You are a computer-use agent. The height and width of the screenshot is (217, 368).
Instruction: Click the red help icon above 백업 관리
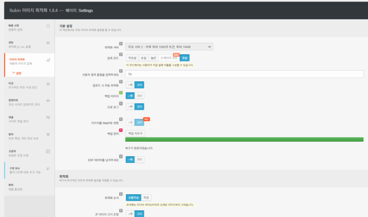coord(121,130)
